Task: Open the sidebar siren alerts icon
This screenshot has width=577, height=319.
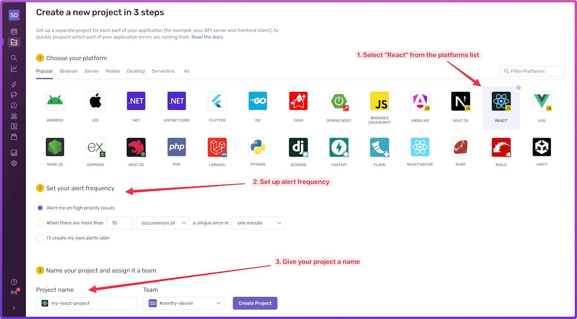Action: tap(14, 116)
